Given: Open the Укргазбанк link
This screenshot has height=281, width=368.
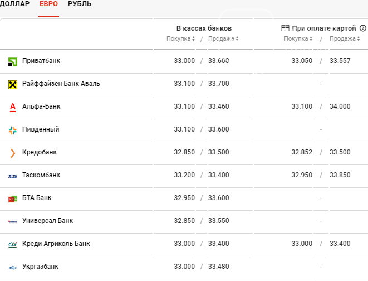Looking at the screenshot, I should click(x=41, y=267).
